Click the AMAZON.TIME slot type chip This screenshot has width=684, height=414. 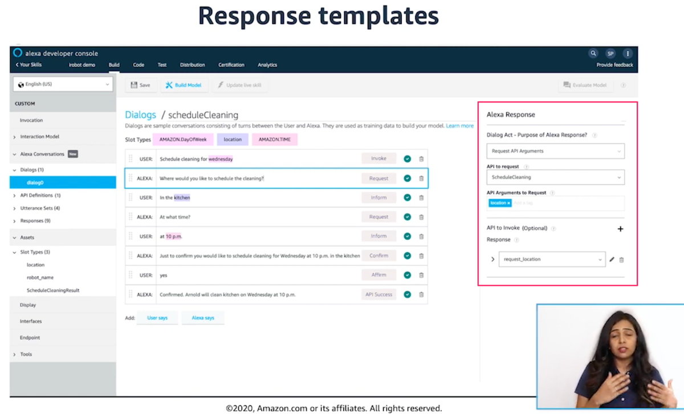(x=275, y=140)
